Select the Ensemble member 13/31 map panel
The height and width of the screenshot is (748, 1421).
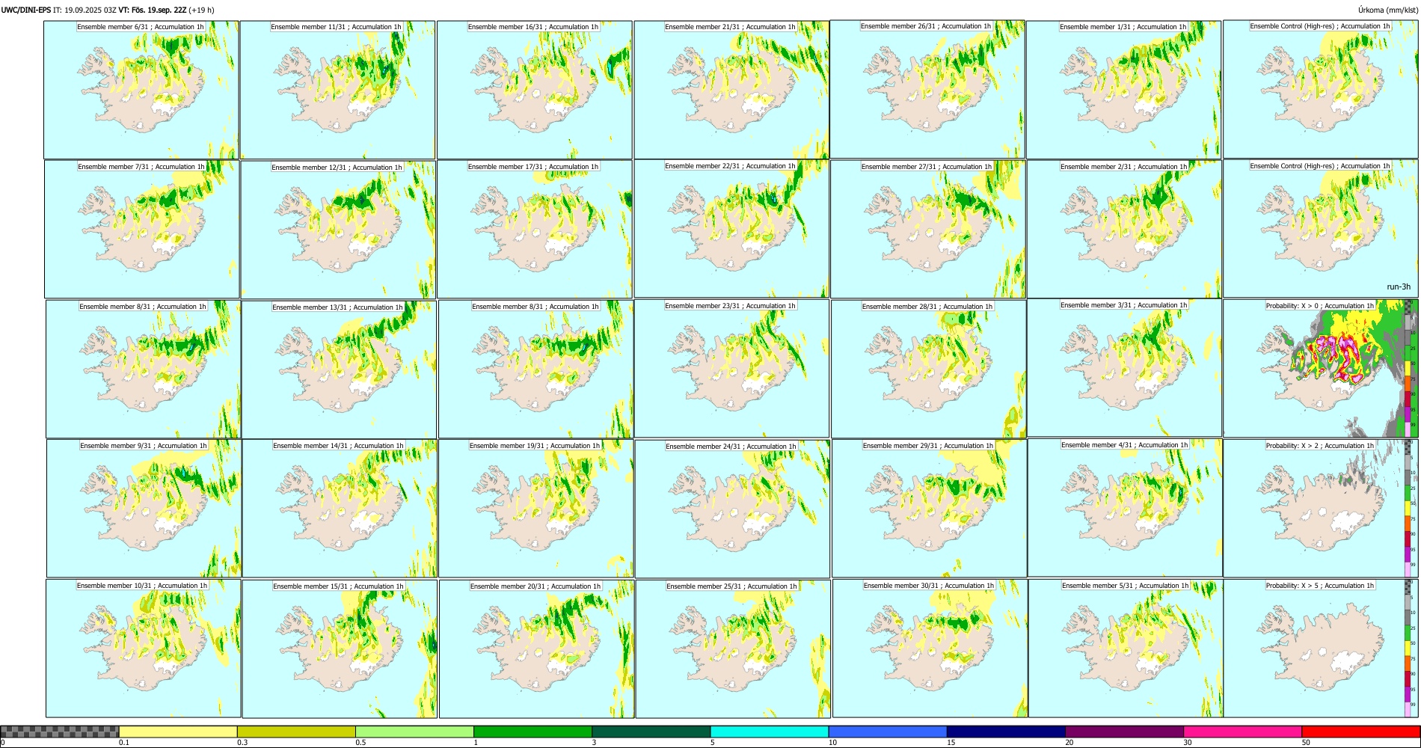pos(339,370)
